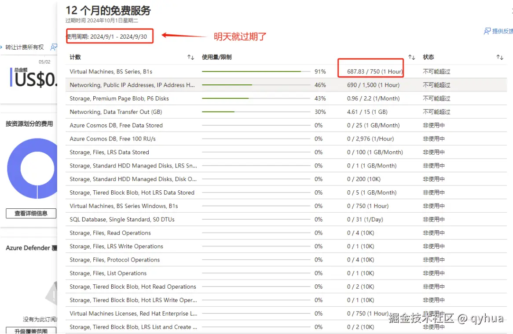Click the Azure Defender heading

pyautogui.click(x=31, y=248)
